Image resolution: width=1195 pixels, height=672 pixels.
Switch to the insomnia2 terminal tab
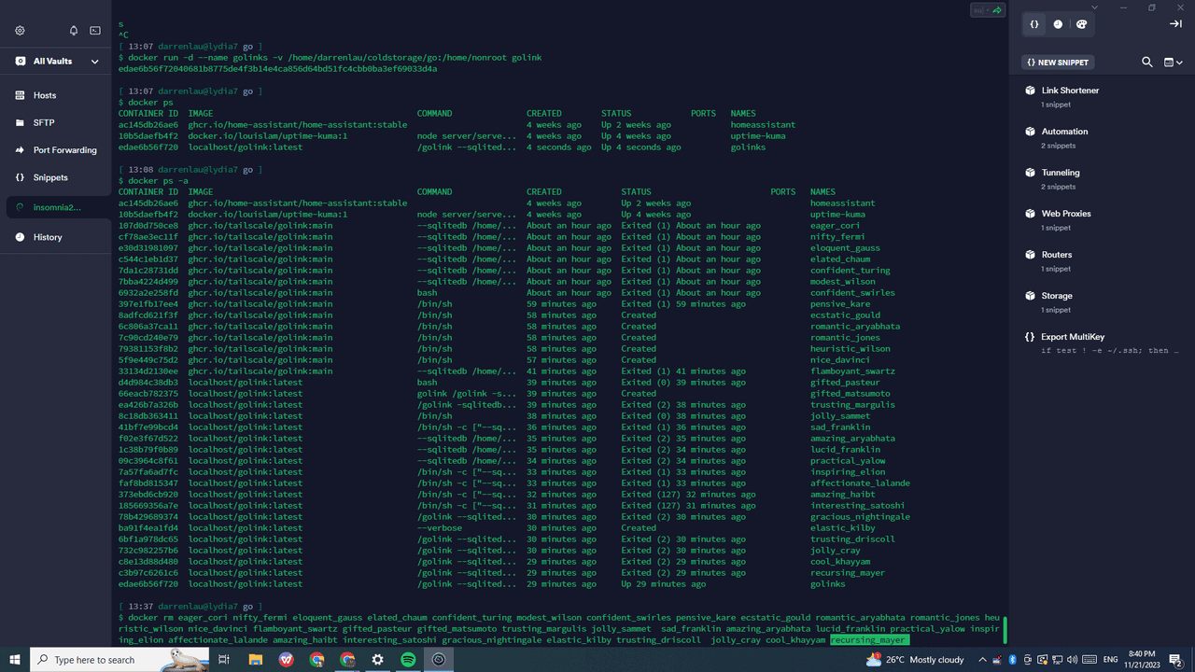click(x=57, y=207)
